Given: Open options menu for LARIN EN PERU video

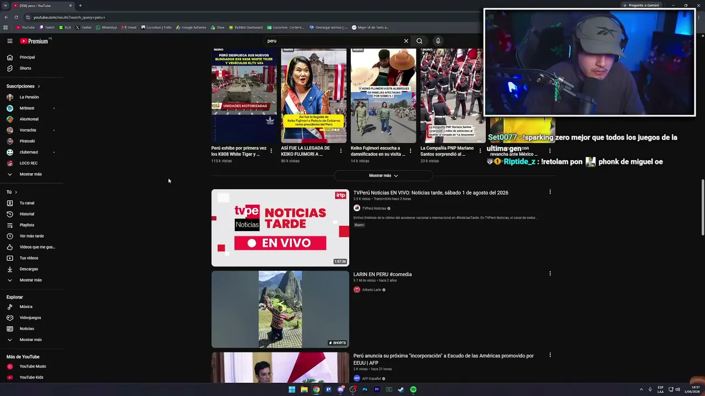Looking at the screenshot, I should [550, 273].
